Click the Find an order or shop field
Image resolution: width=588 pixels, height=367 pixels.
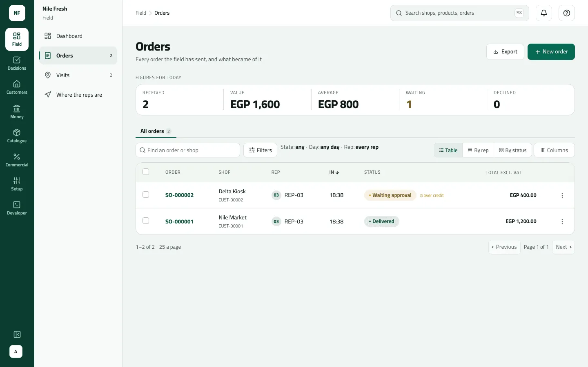click(x=188, y=150)
